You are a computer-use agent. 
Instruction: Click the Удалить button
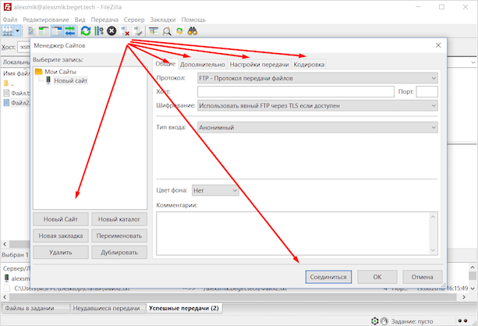61,252
